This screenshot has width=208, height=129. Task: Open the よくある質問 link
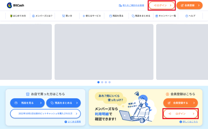pos(74,122)
